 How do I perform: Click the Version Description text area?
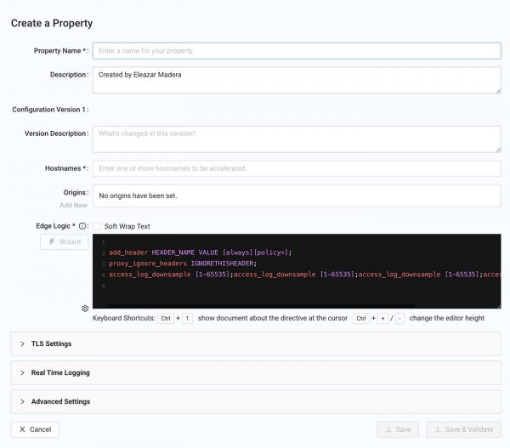[x=297, y=139]
